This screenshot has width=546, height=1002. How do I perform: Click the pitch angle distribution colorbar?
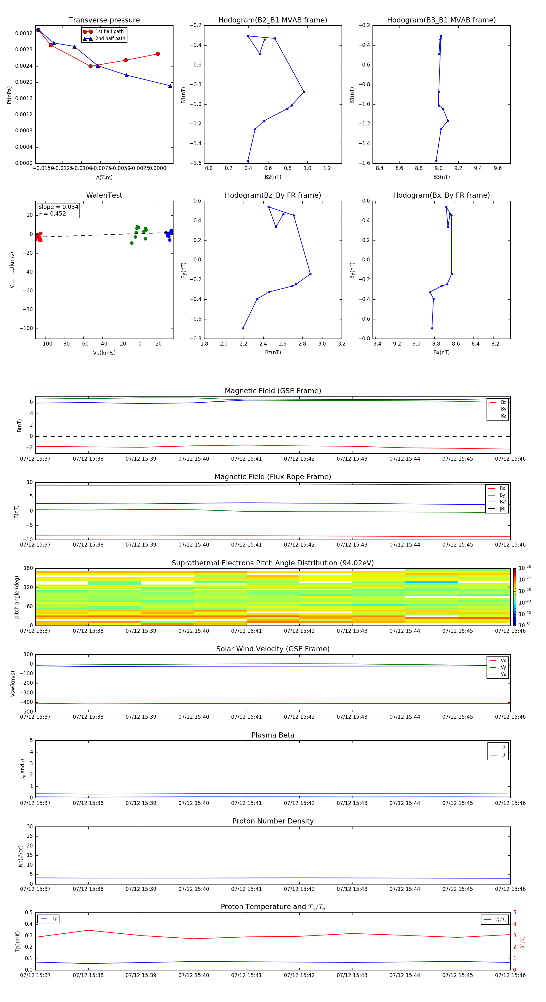pyautogui.click(x=514, y=596)
